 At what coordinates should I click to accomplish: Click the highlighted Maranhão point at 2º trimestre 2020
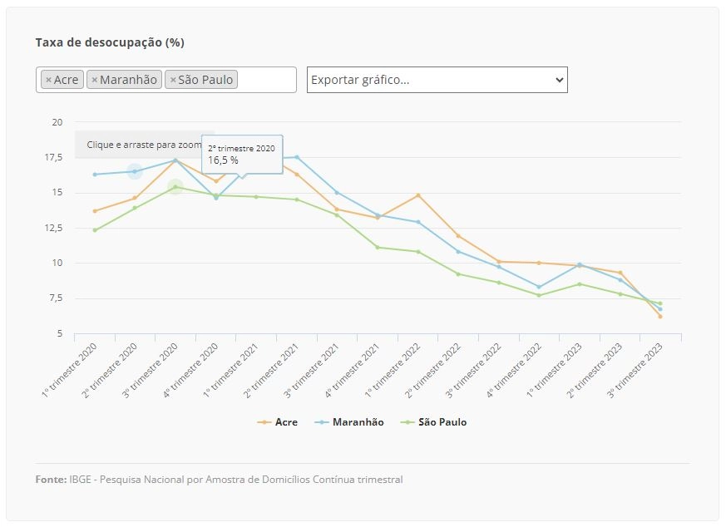coord(135,171)
